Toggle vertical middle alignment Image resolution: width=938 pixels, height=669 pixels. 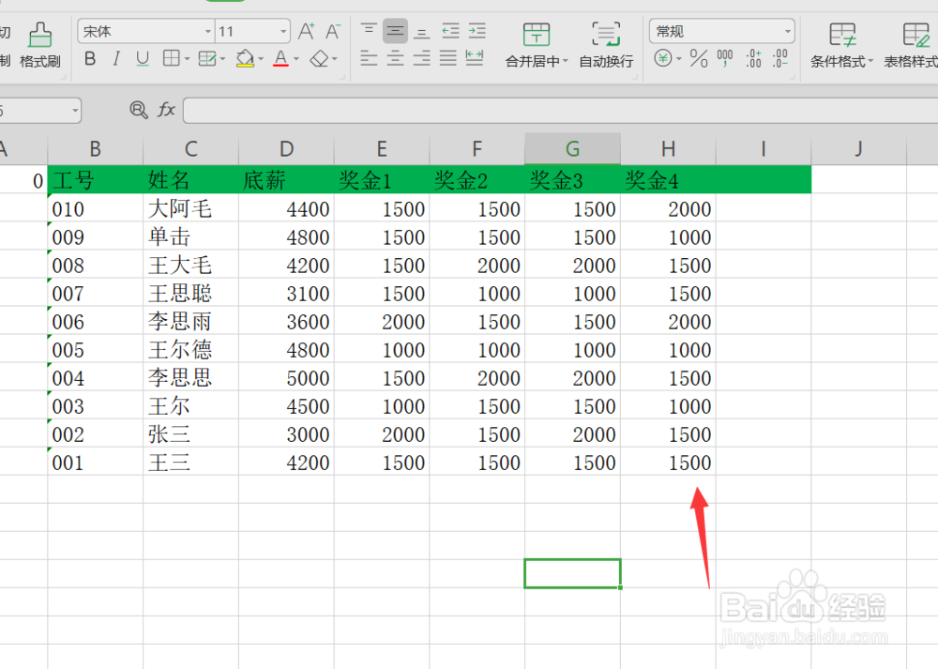[x=395, y=31]
